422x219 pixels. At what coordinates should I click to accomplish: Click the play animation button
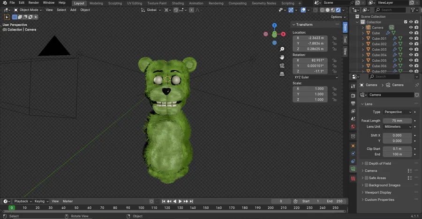180,201
